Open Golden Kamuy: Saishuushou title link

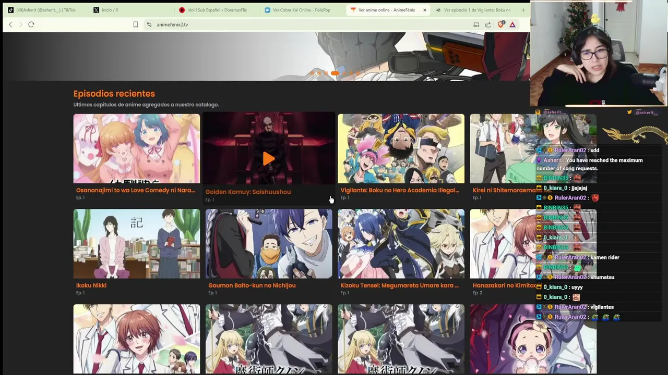[x=248, y=192]
